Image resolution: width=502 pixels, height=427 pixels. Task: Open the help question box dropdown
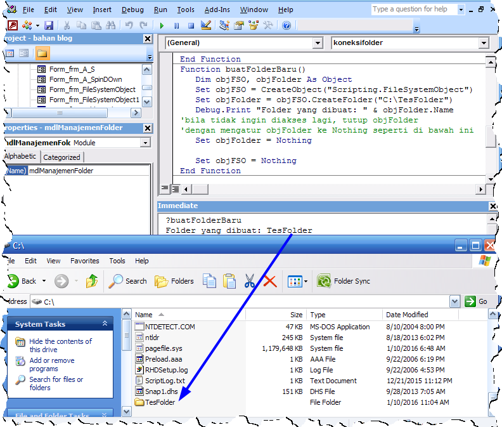pos(461,10)
